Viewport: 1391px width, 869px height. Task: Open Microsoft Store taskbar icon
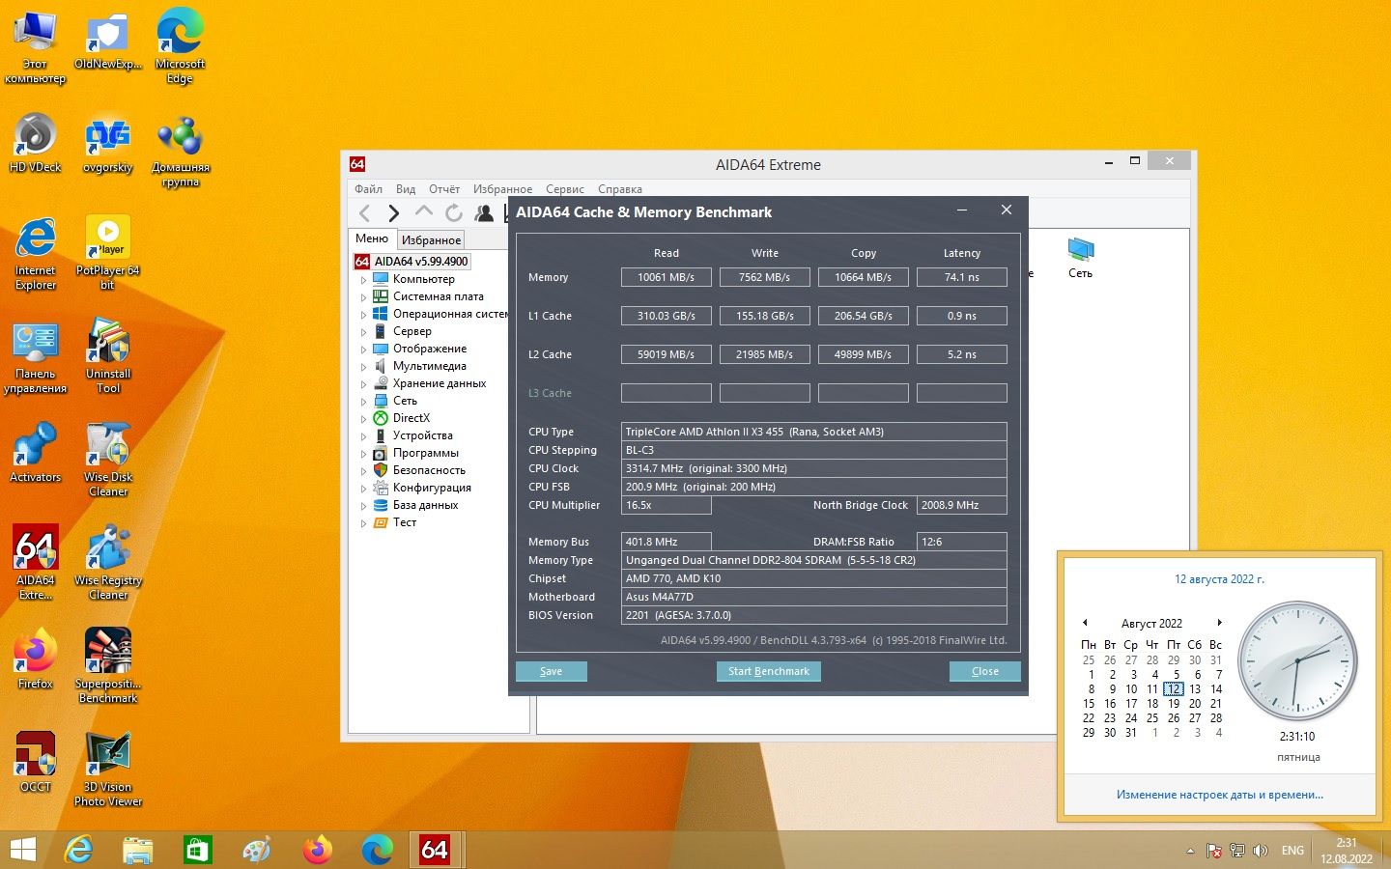(x=197, y=850)
